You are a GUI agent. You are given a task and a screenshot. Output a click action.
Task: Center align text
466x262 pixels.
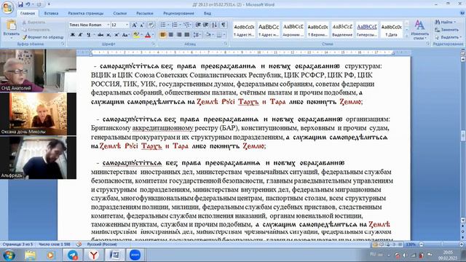pos(171,35)
